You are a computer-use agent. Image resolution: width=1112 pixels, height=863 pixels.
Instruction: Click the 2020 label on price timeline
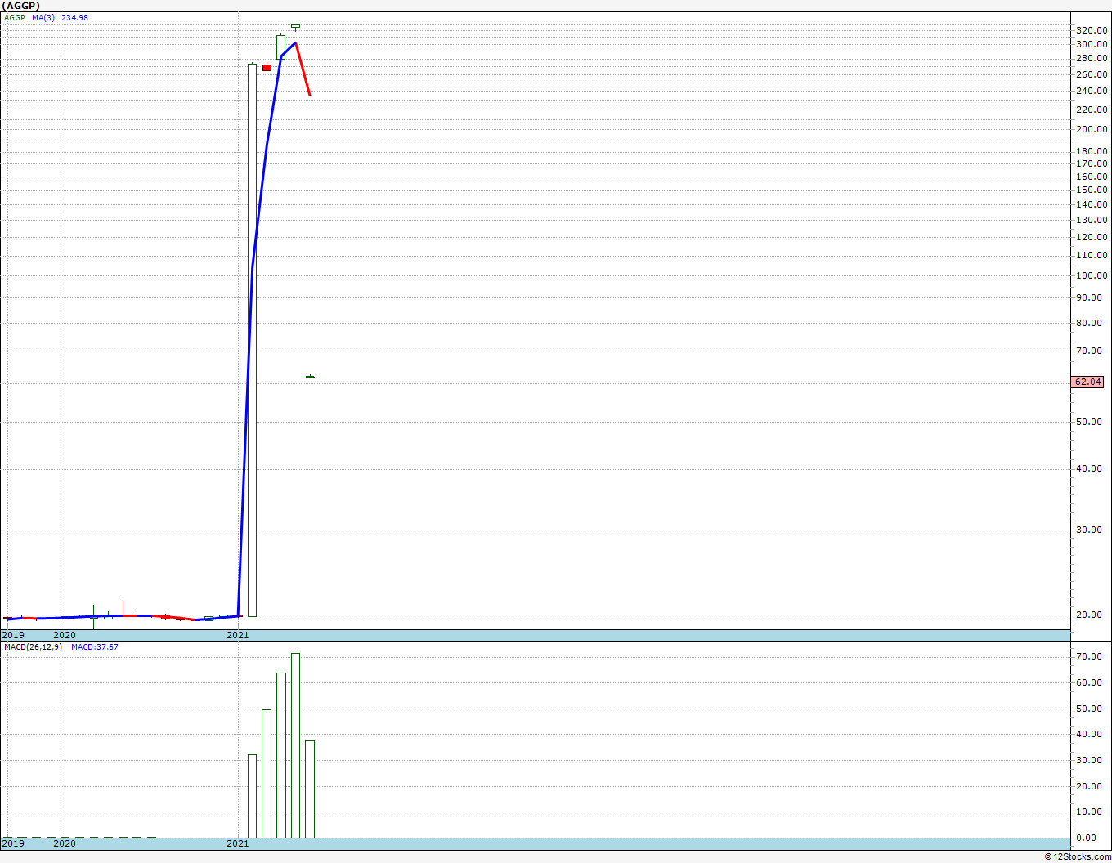pos(65,635)
